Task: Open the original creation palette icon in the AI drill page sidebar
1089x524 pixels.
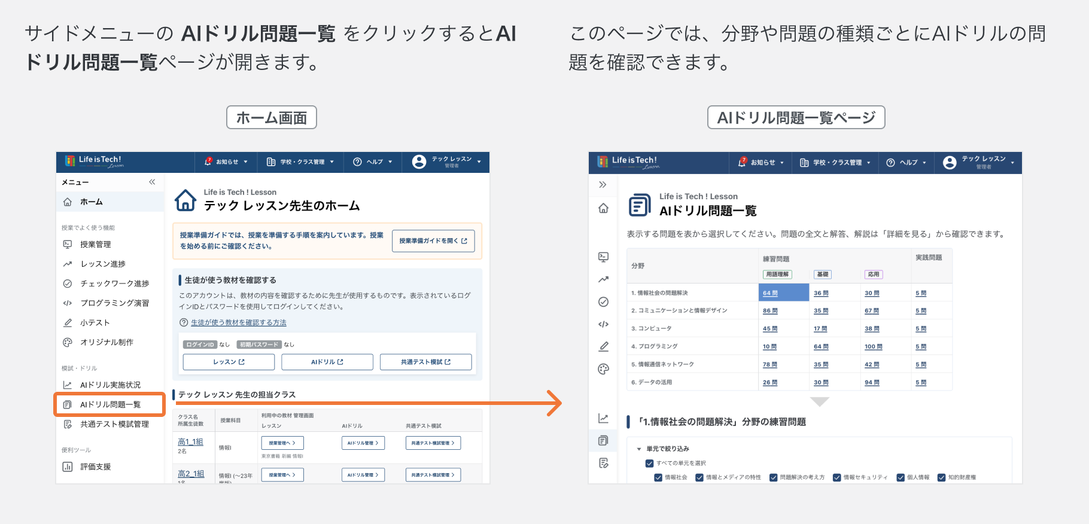Action: click(603, 369)
